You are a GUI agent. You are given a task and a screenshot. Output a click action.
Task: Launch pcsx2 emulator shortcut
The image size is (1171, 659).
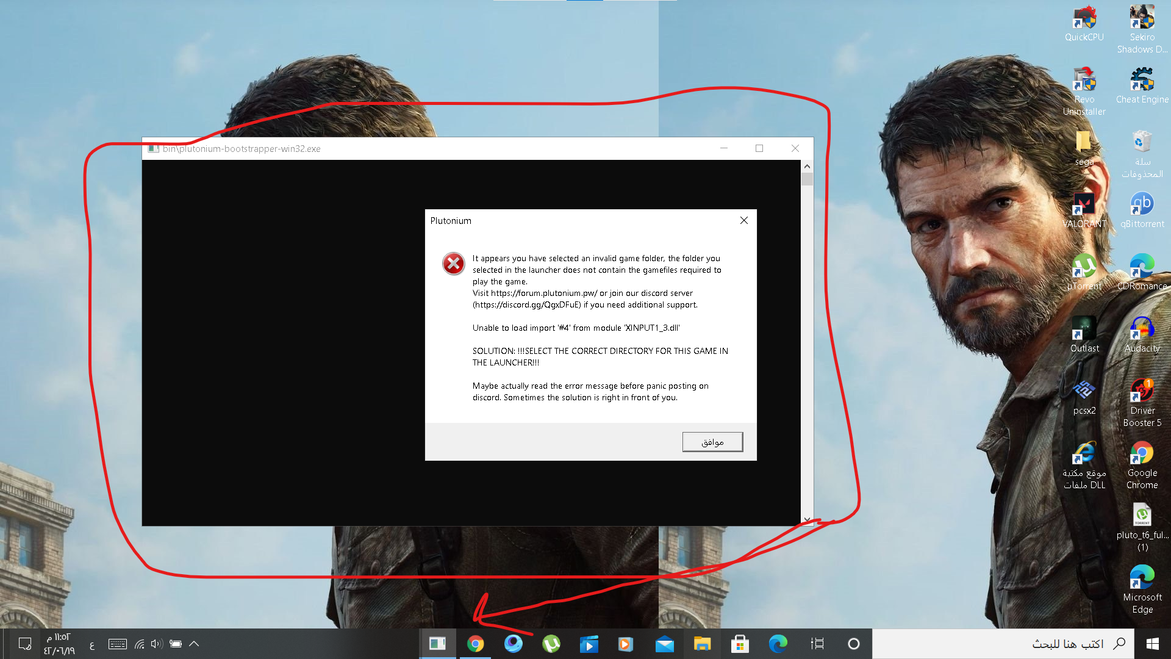(1084, 397)
